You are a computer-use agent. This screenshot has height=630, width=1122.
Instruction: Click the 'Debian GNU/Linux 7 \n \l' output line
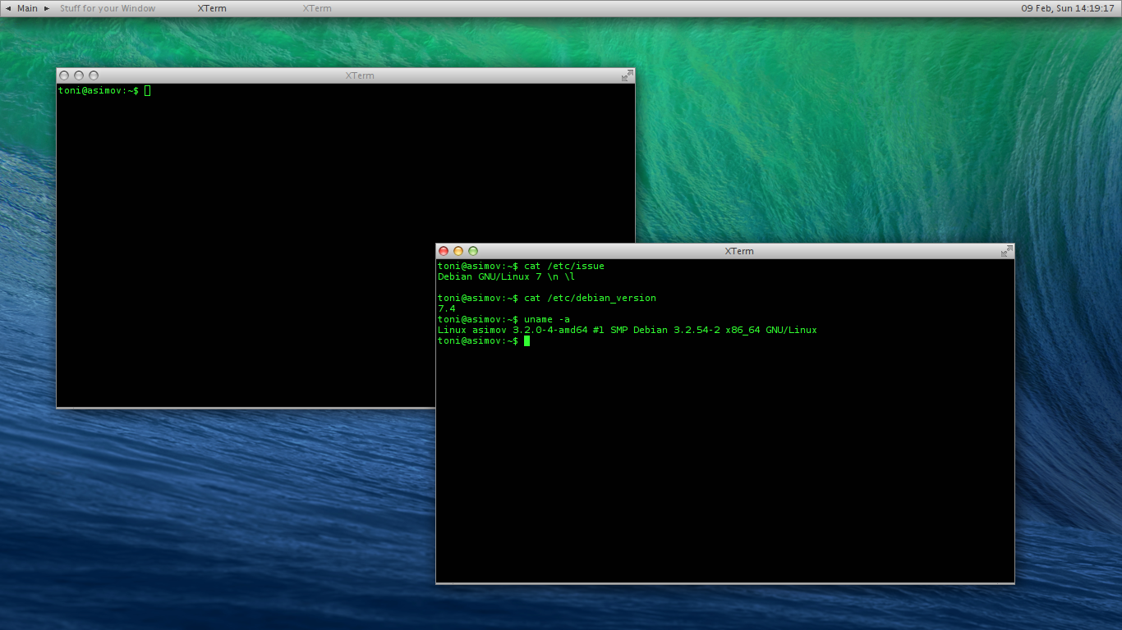pos(506,276)
